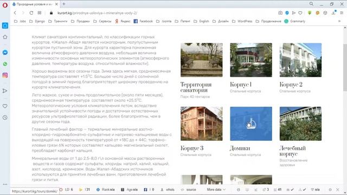
Task: Open My Flow in the sidebar
Action: (x=5, y=91)
